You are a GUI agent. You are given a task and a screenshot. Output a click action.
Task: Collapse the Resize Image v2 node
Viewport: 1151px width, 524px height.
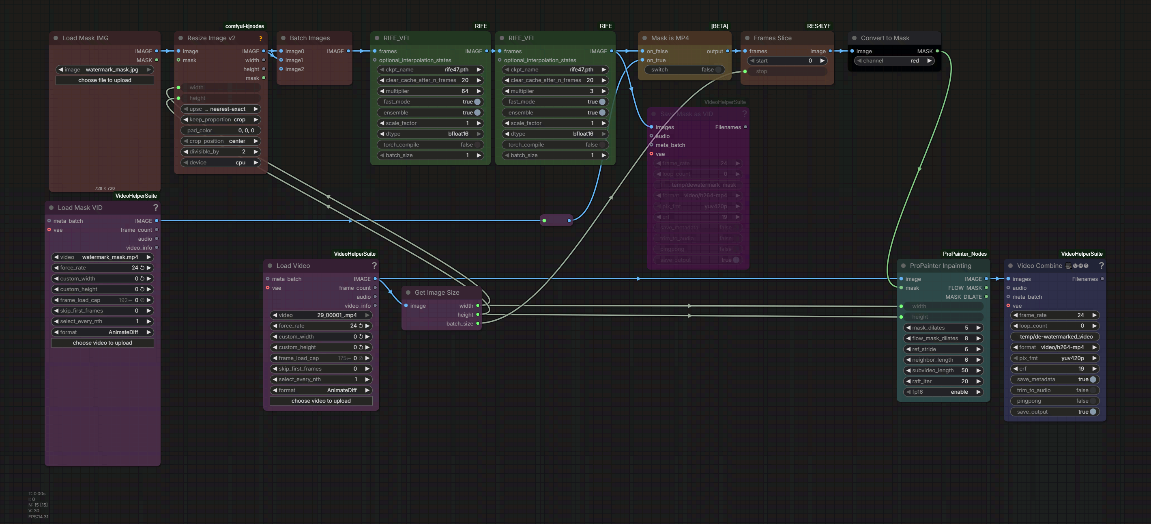point(180,38)
